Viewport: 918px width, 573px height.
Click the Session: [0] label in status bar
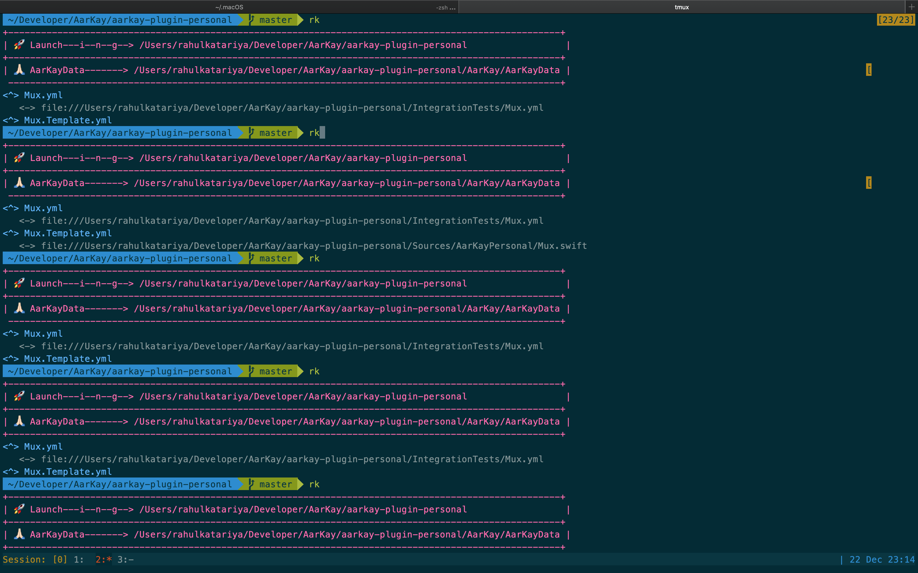[x=35, y=559]
